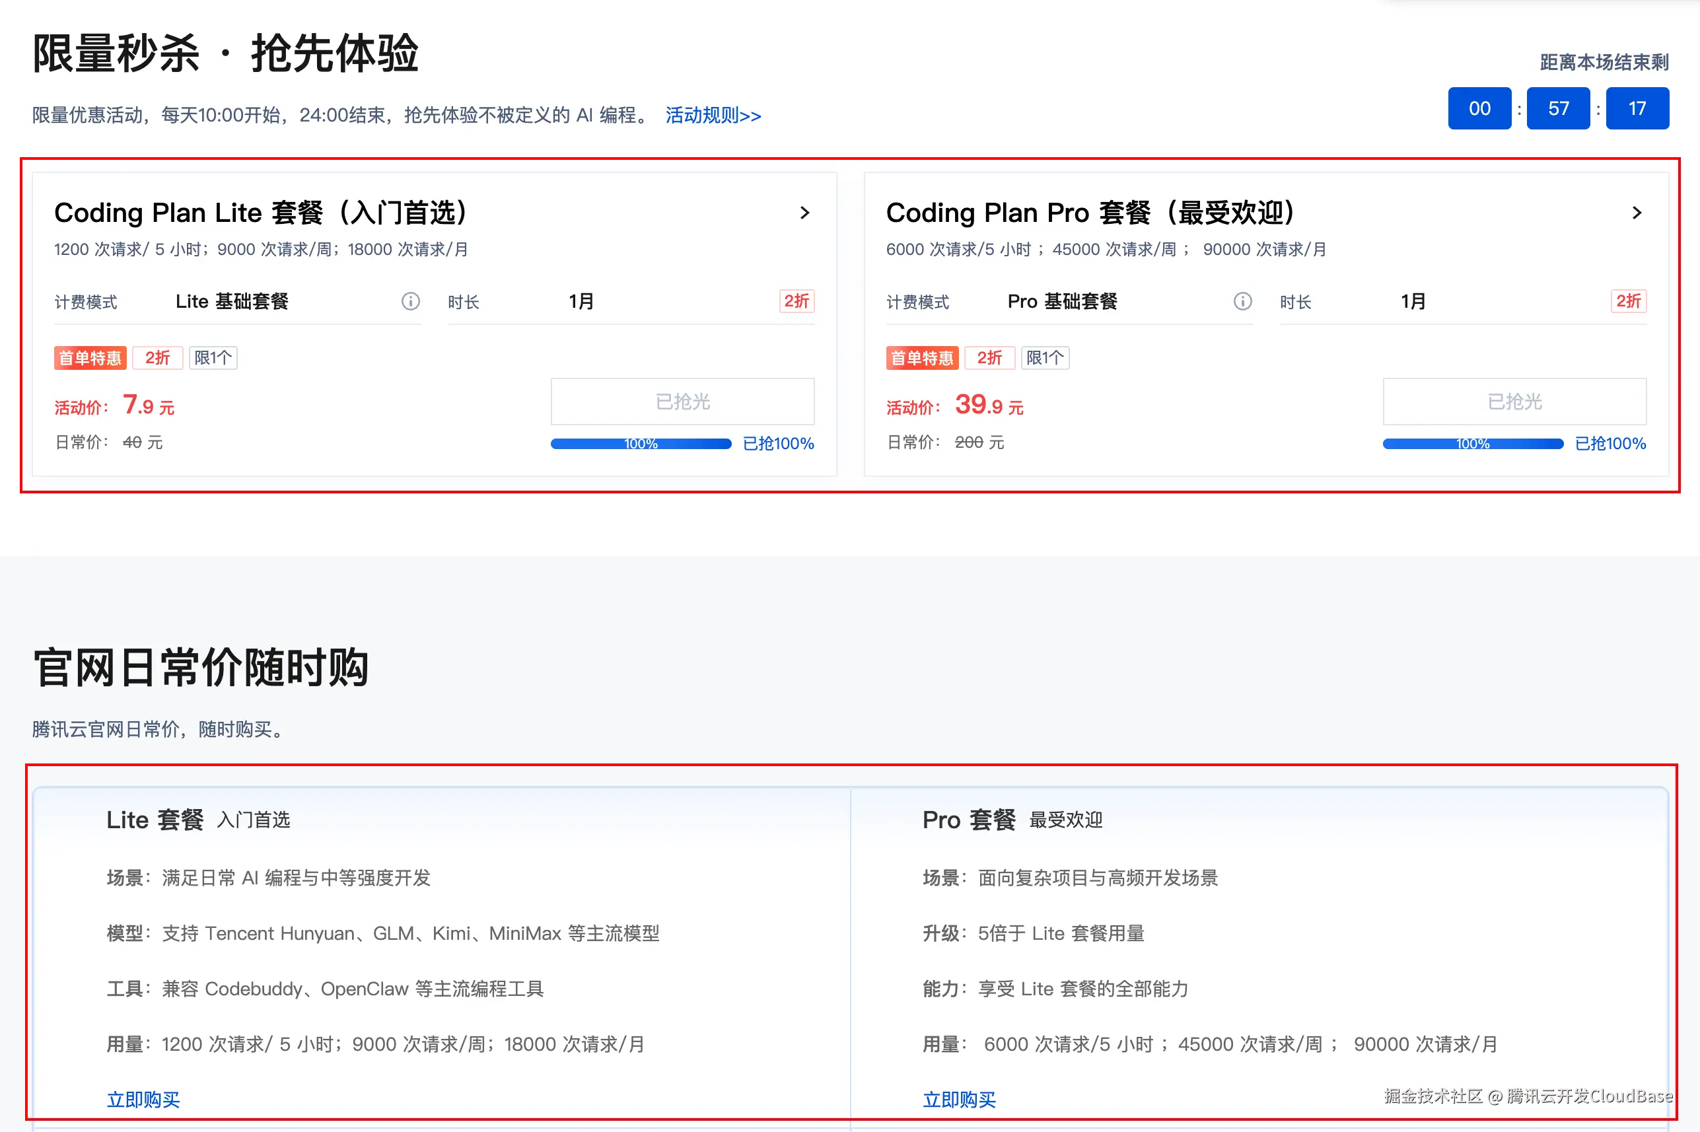Click the 限1个 tag on Pro card
The height and width of the screenshot is (1132, 1700).
click(1045, 357)
